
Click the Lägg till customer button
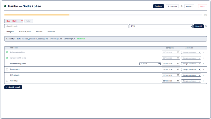click(198, 26)
